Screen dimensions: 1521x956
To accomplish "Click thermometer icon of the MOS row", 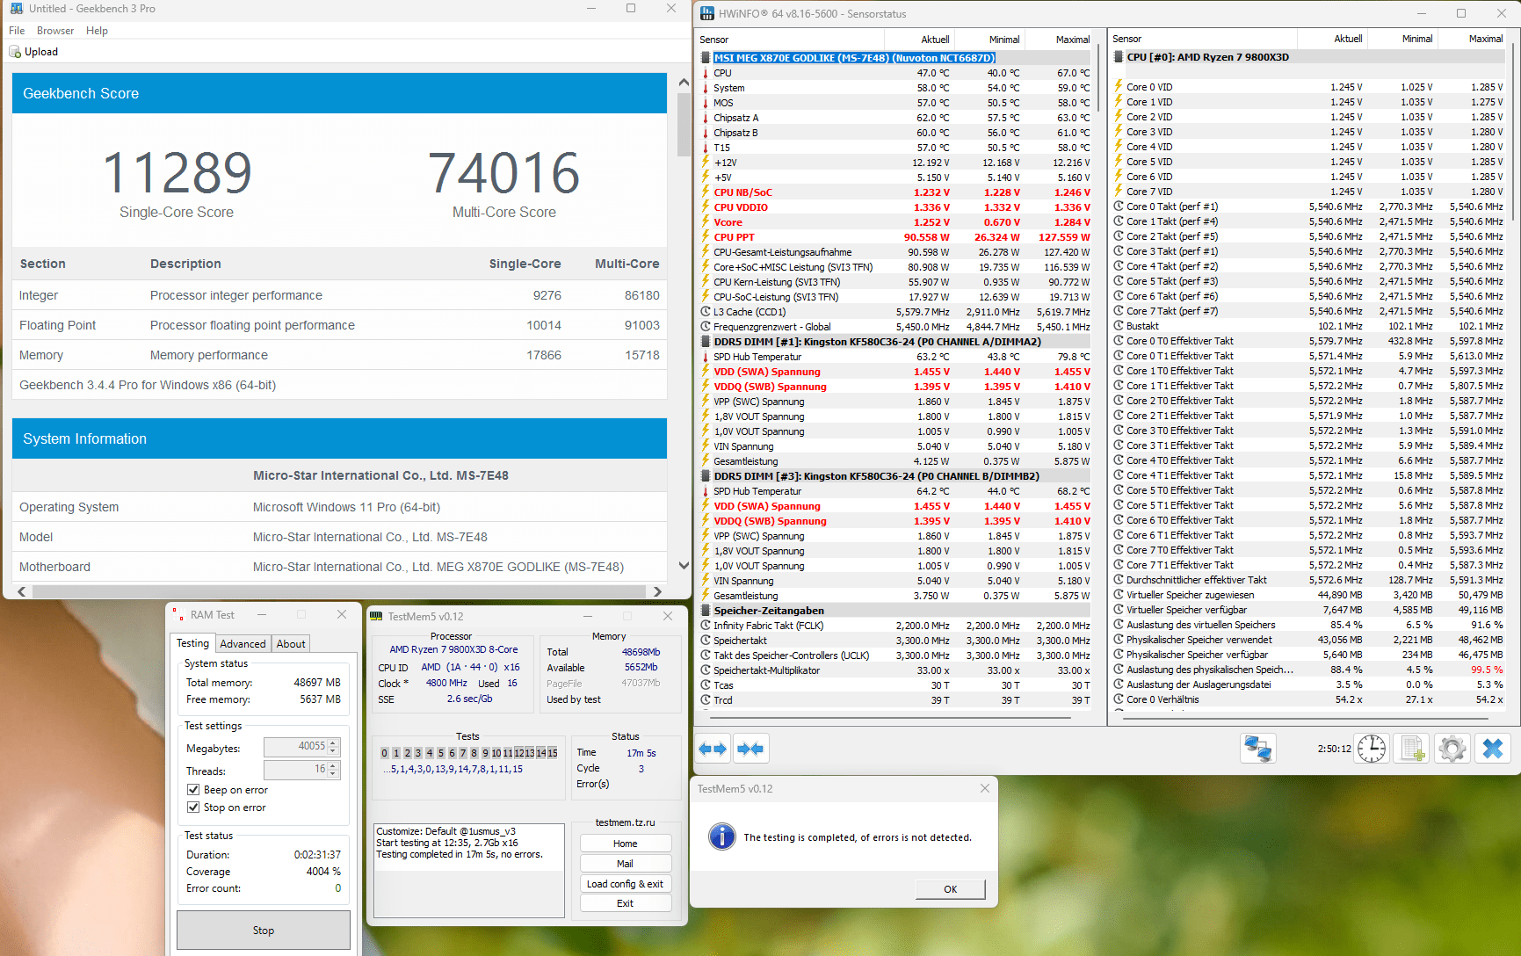I will (706, 103).
